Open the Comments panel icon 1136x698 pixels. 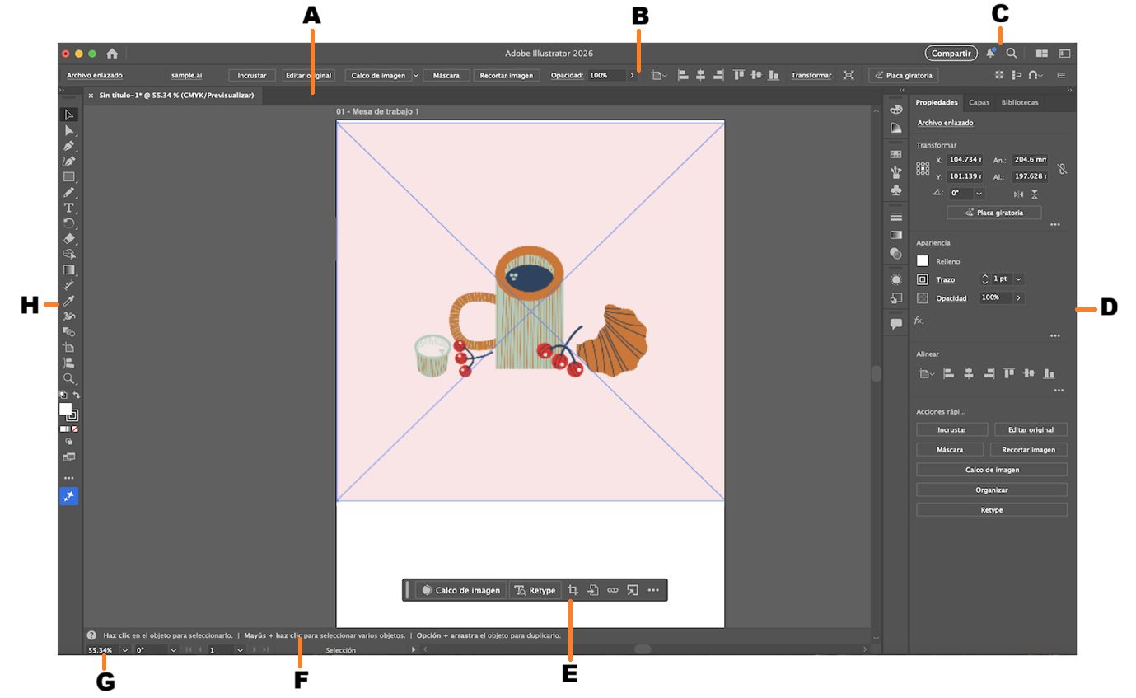(896, 323)
